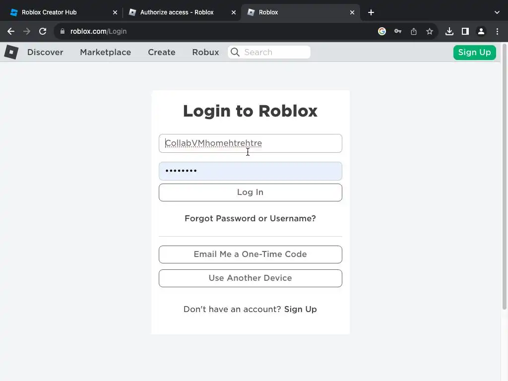508x381 pixels.
Task: Close the Roblox Creator Hub tab
Action: [x=115, y=12]
